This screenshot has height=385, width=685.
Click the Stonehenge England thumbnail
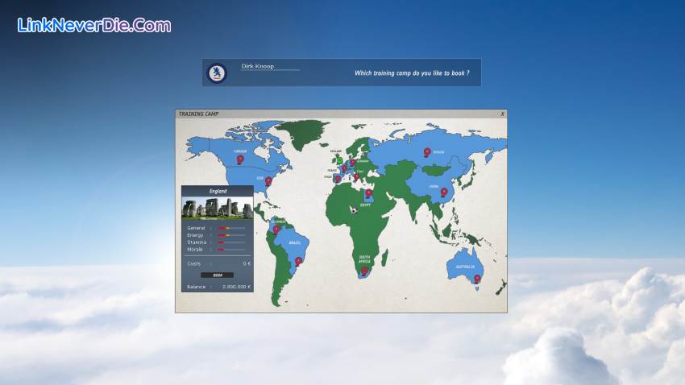tap(217, 208)
